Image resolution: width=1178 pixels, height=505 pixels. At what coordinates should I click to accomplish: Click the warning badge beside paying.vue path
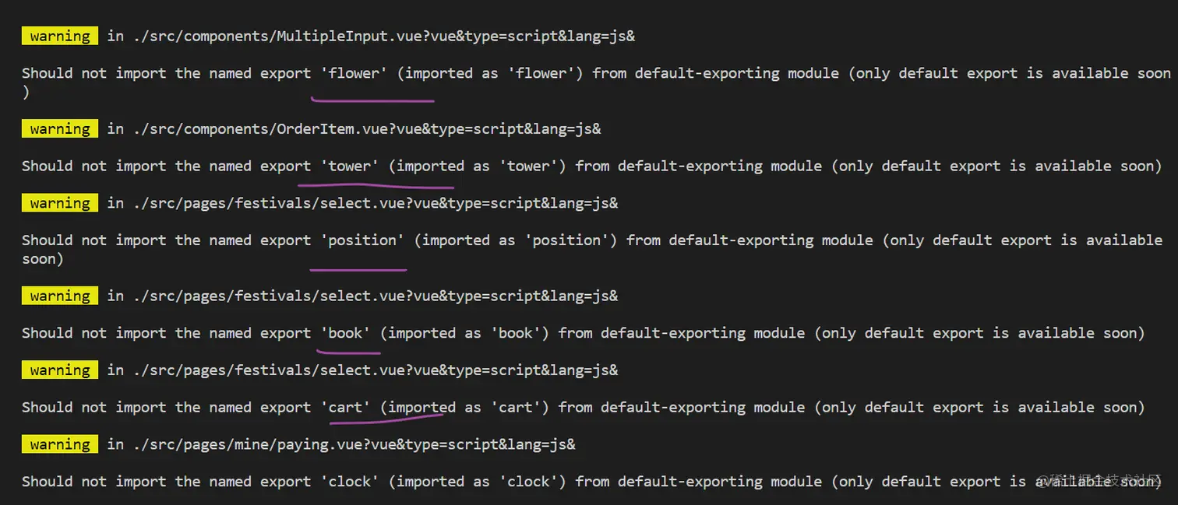tap(60, 444)
